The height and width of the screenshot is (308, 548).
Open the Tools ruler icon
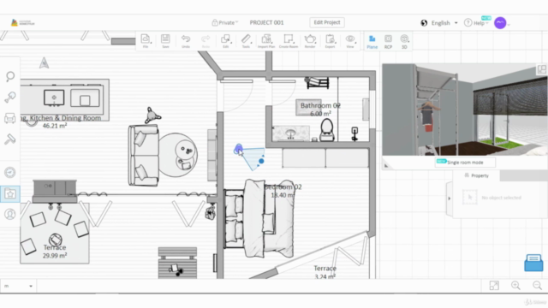246,41
